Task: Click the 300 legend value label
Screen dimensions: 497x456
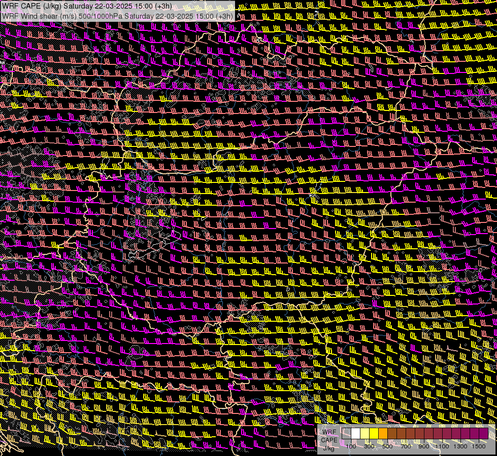Action: coord(369,446)
